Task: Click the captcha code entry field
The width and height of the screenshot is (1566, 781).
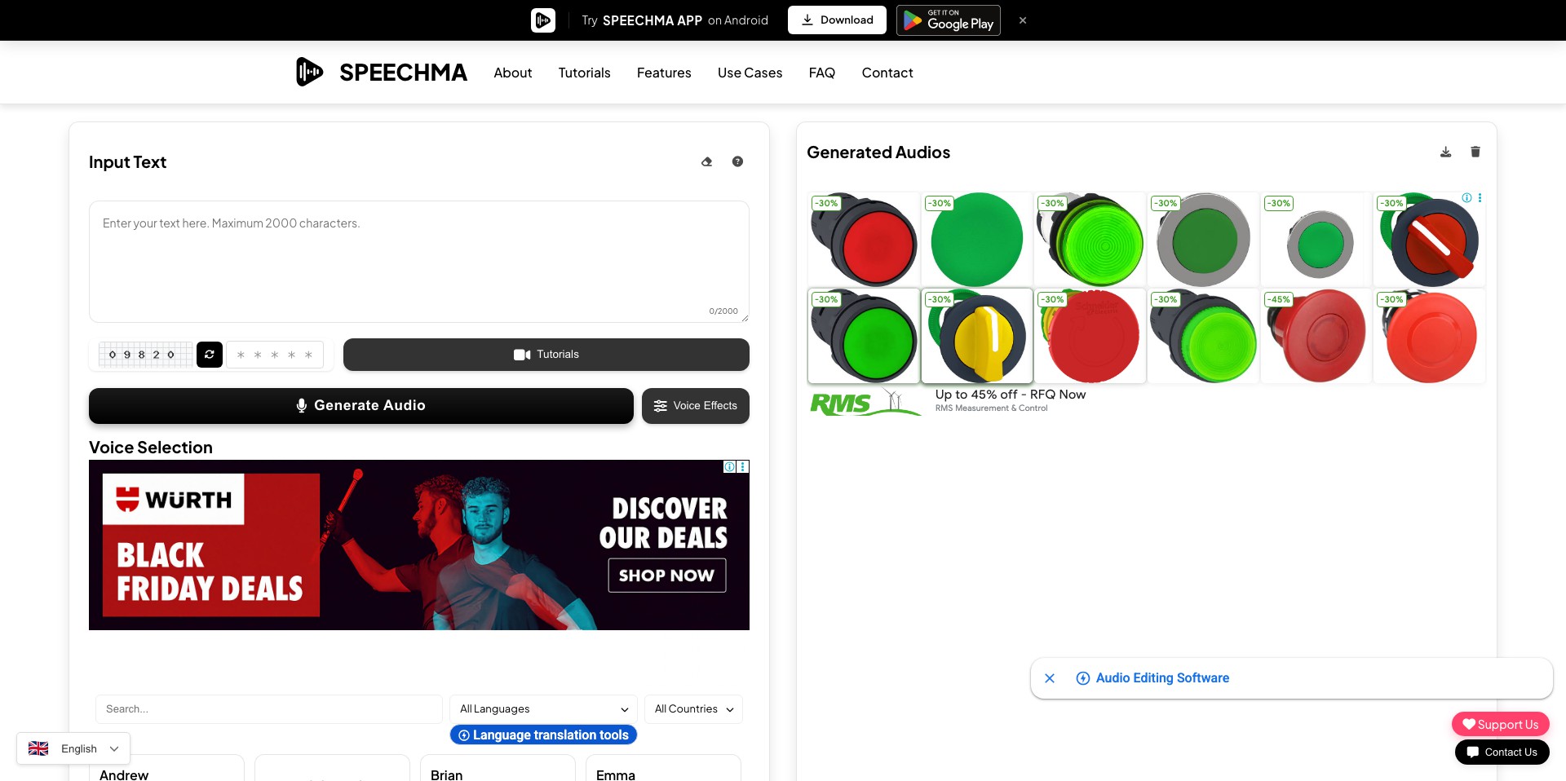Action: tap(275, 355)
